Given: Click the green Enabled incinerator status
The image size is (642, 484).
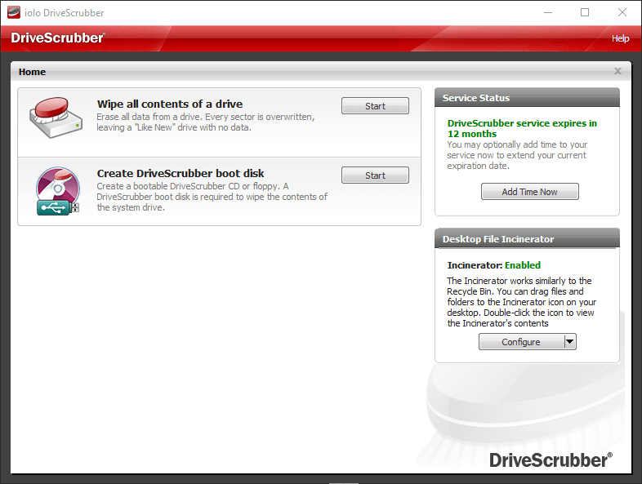Looking at the screenshot, I should point(523,265).
